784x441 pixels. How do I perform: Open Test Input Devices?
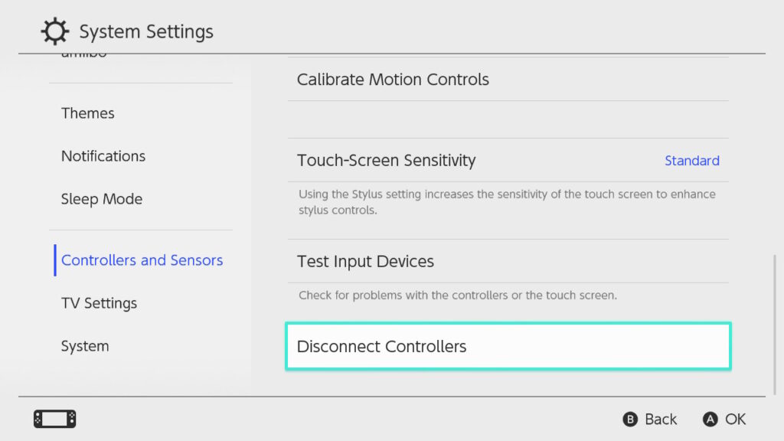pyautogui.click(x=508, y=262)
